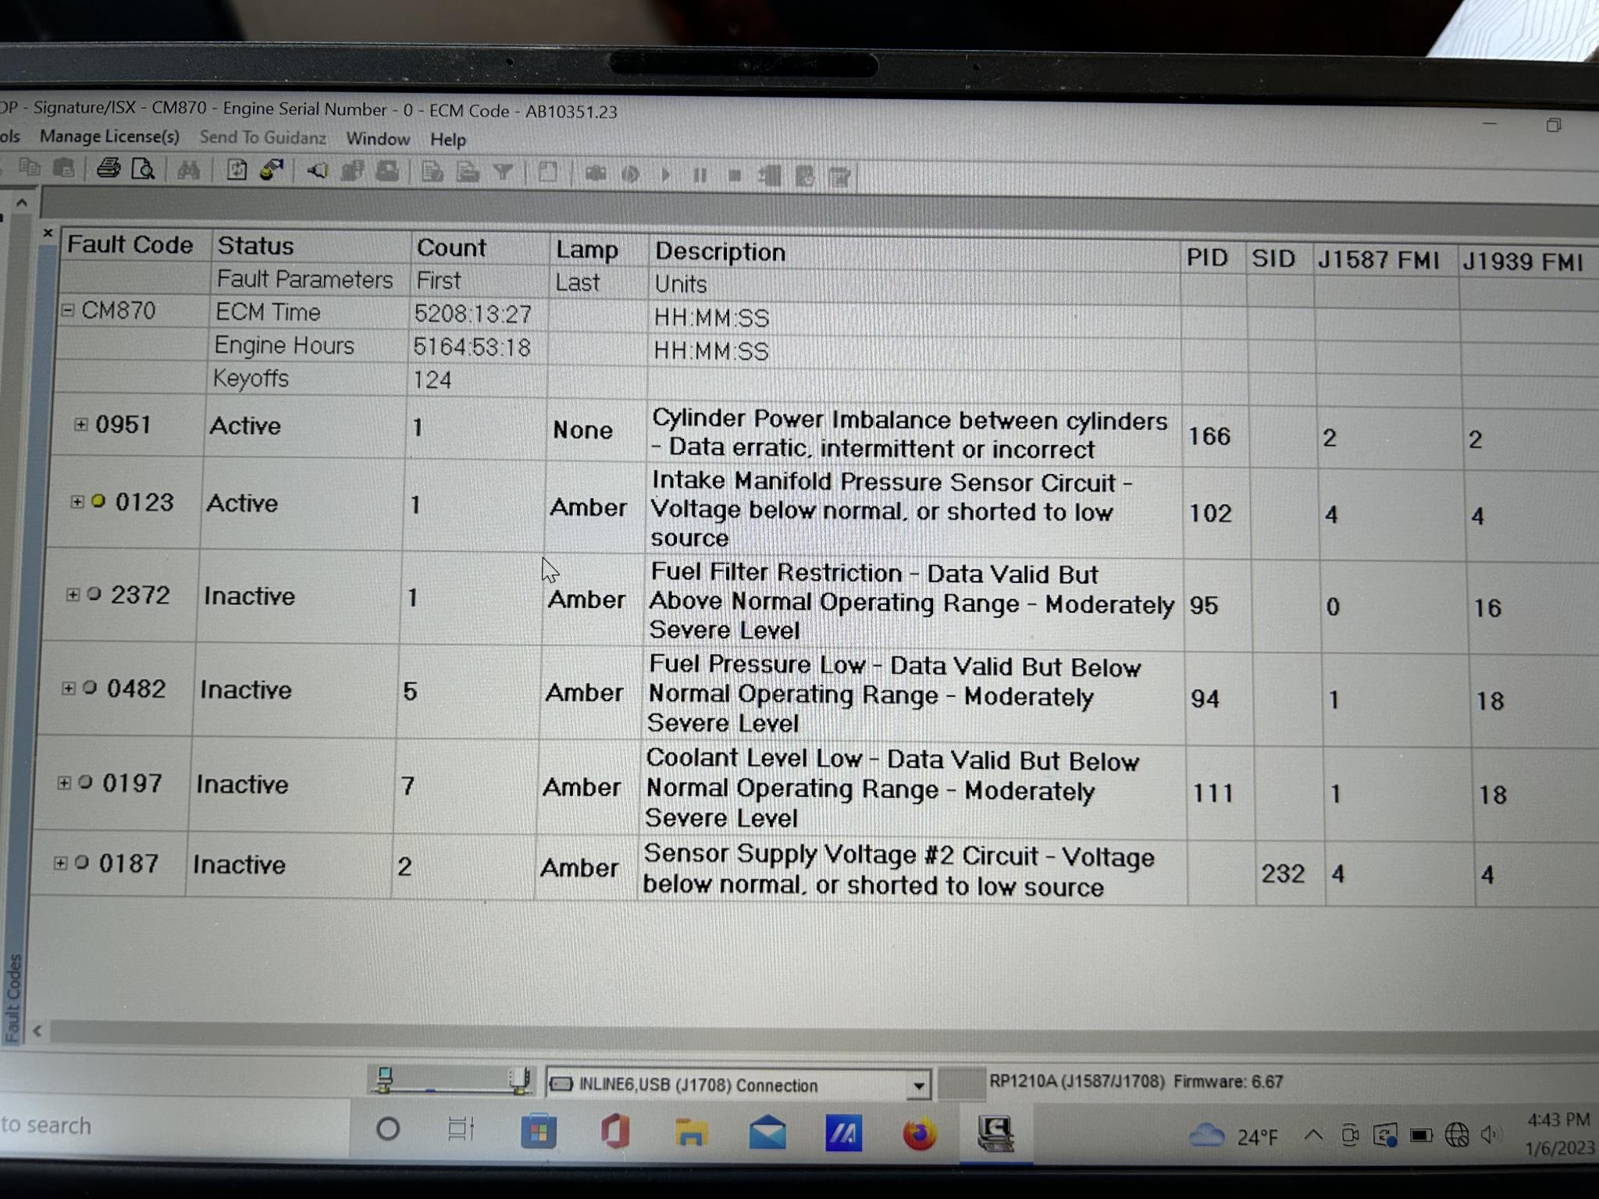Open Manage License(s) menu
Image resolution: width=1599 pixels, height=1199 pixels.
[x=109, y=137]
